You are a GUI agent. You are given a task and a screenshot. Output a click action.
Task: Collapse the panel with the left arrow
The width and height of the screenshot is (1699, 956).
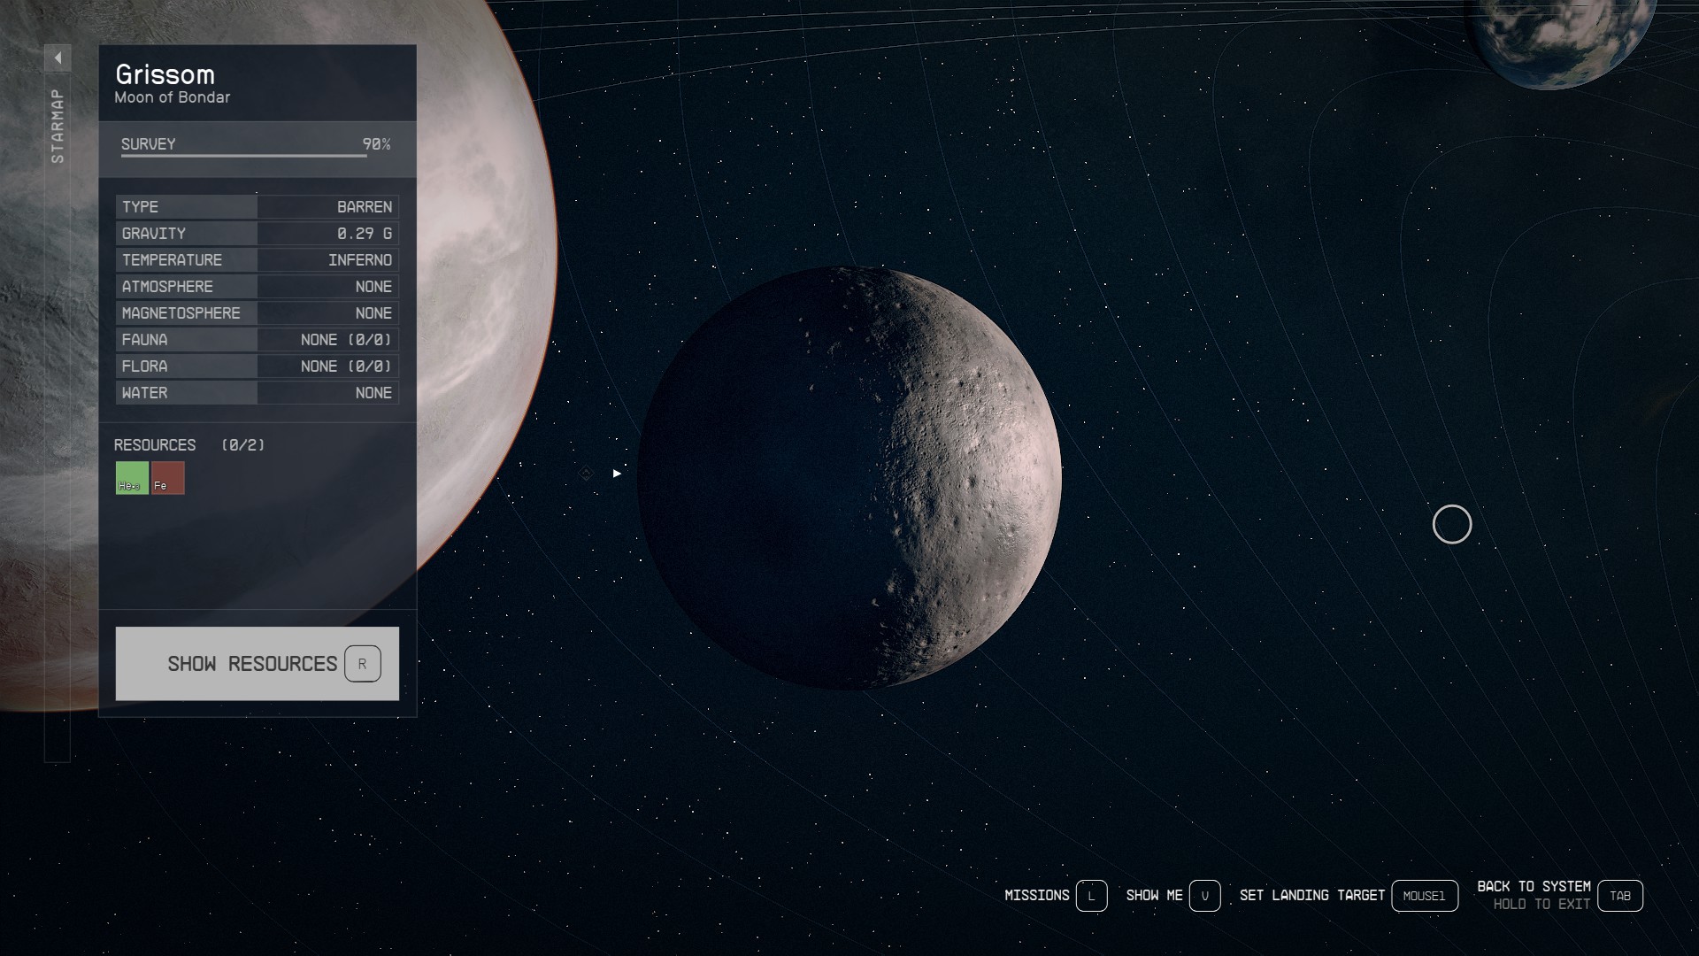58,58
